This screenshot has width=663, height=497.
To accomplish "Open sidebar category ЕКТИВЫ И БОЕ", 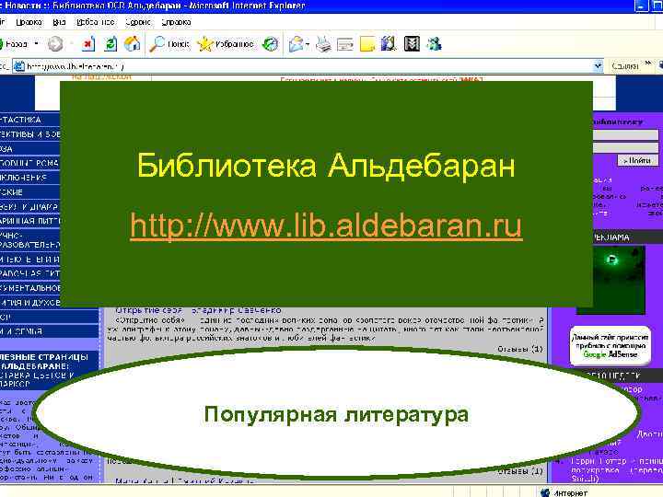I will pos(29,134).
